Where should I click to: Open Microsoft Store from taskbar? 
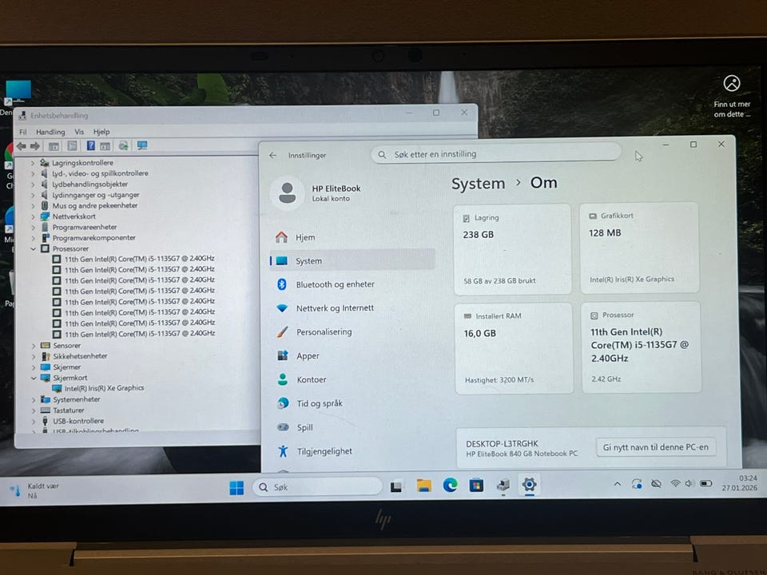coord(476,485)
